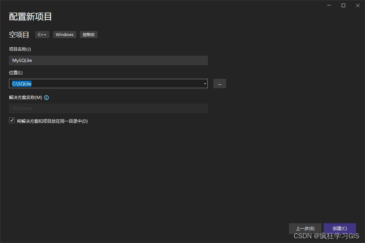Viewport: 365px width, 243px height.
Task: Click the info icon next to 解决方案名称
Action: [46, 98]
